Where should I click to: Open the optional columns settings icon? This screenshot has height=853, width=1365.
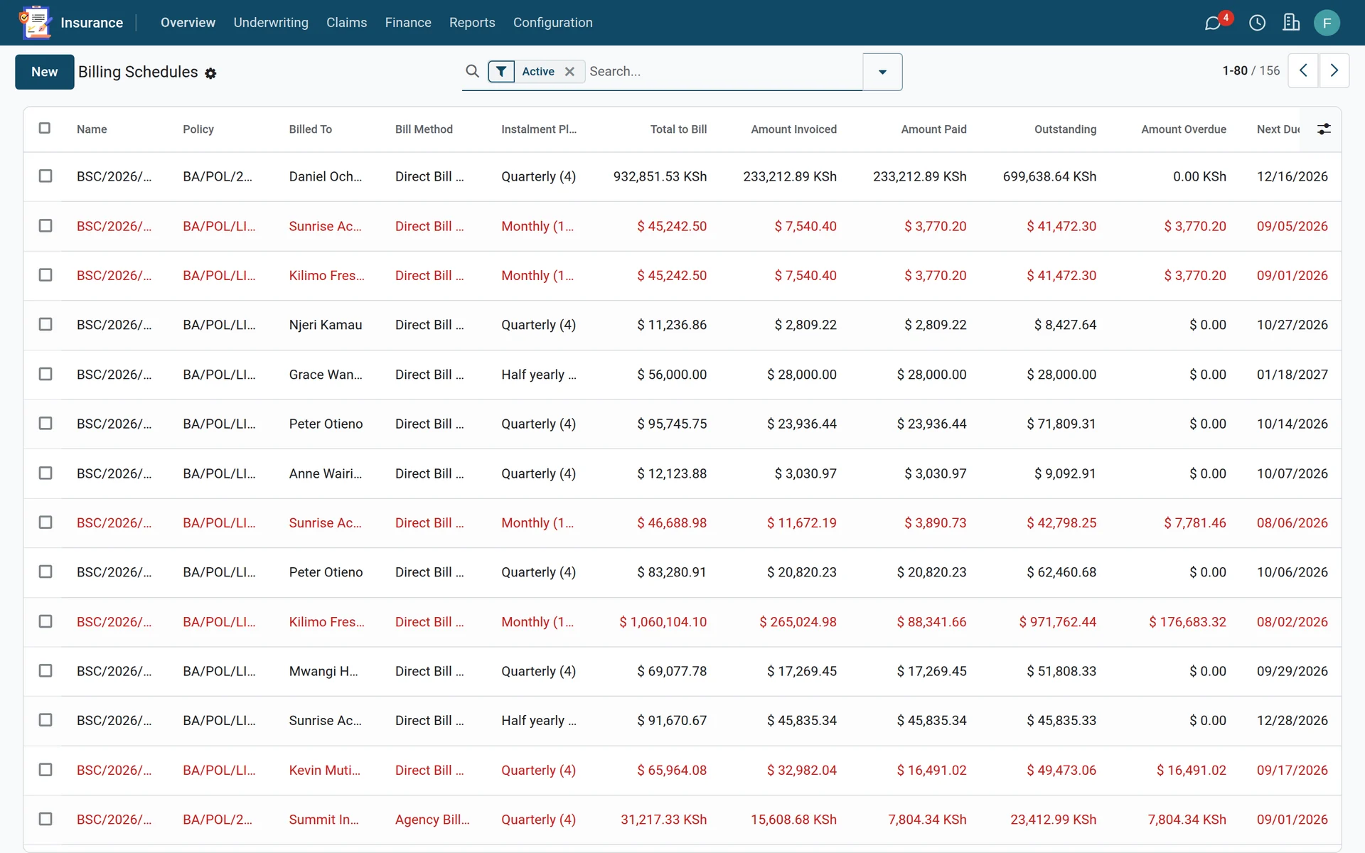1324,129
